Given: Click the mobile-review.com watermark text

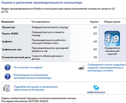Looking at the screenshot, I should pyautogui.click(x=96, y=92).
